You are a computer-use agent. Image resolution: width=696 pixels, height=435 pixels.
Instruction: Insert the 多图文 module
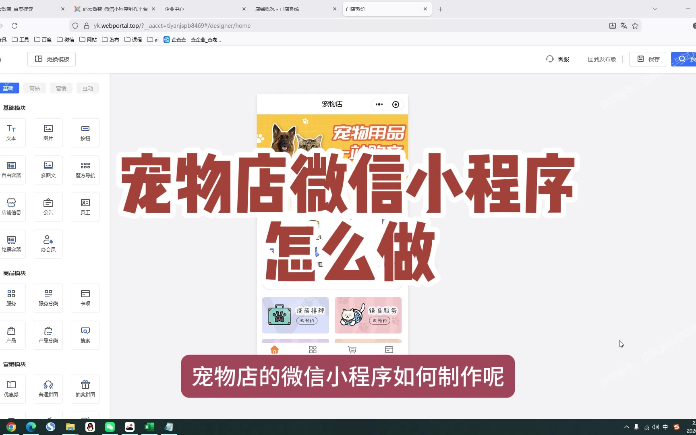(48, 170)
